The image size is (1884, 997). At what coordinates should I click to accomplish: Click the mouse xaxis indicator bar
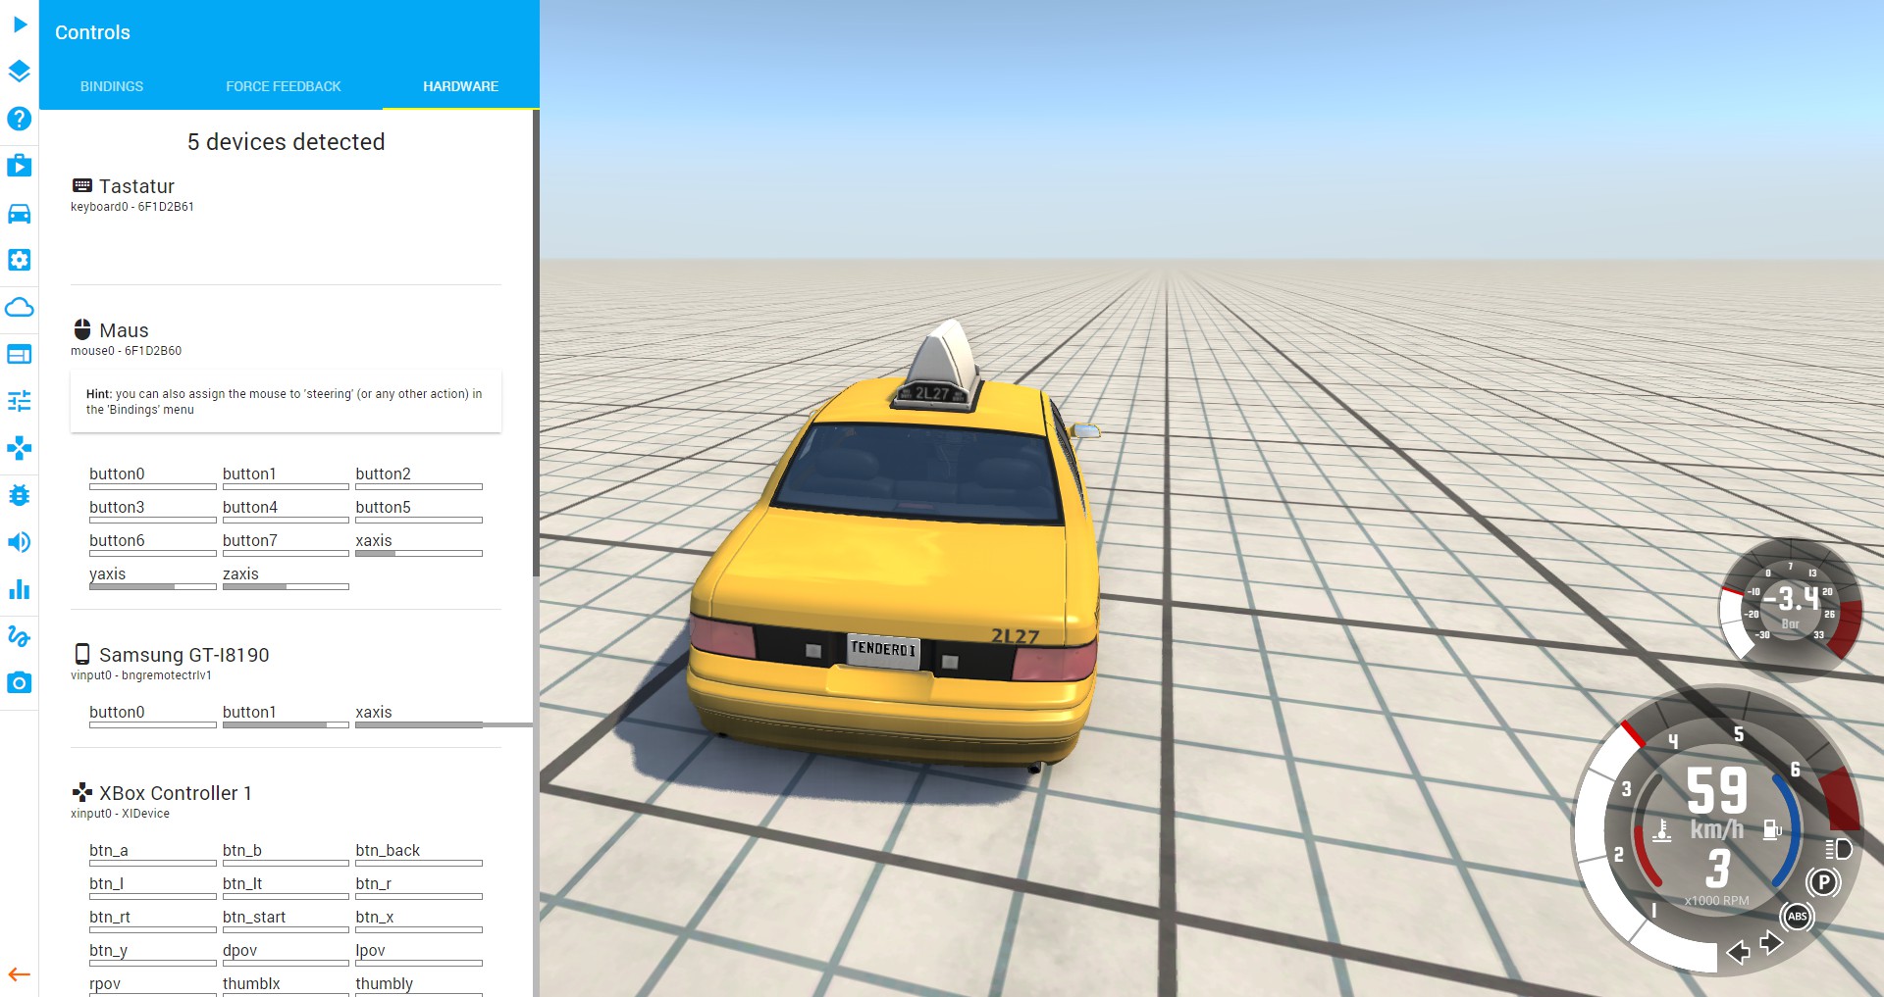pos(419,554)
